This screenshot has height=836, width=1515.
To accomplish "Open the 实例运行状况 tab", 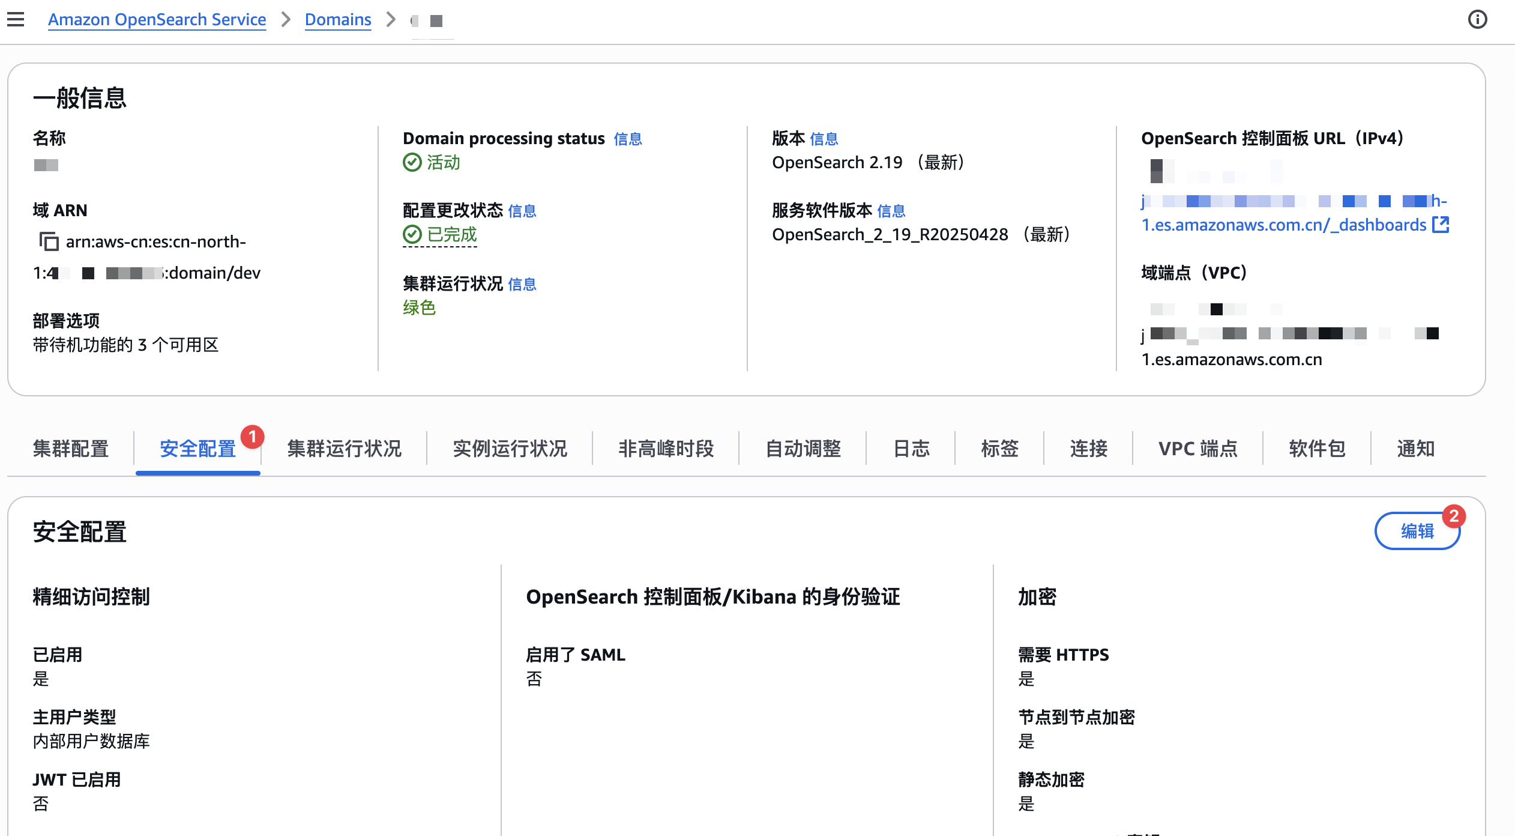I will coord(510,449).
